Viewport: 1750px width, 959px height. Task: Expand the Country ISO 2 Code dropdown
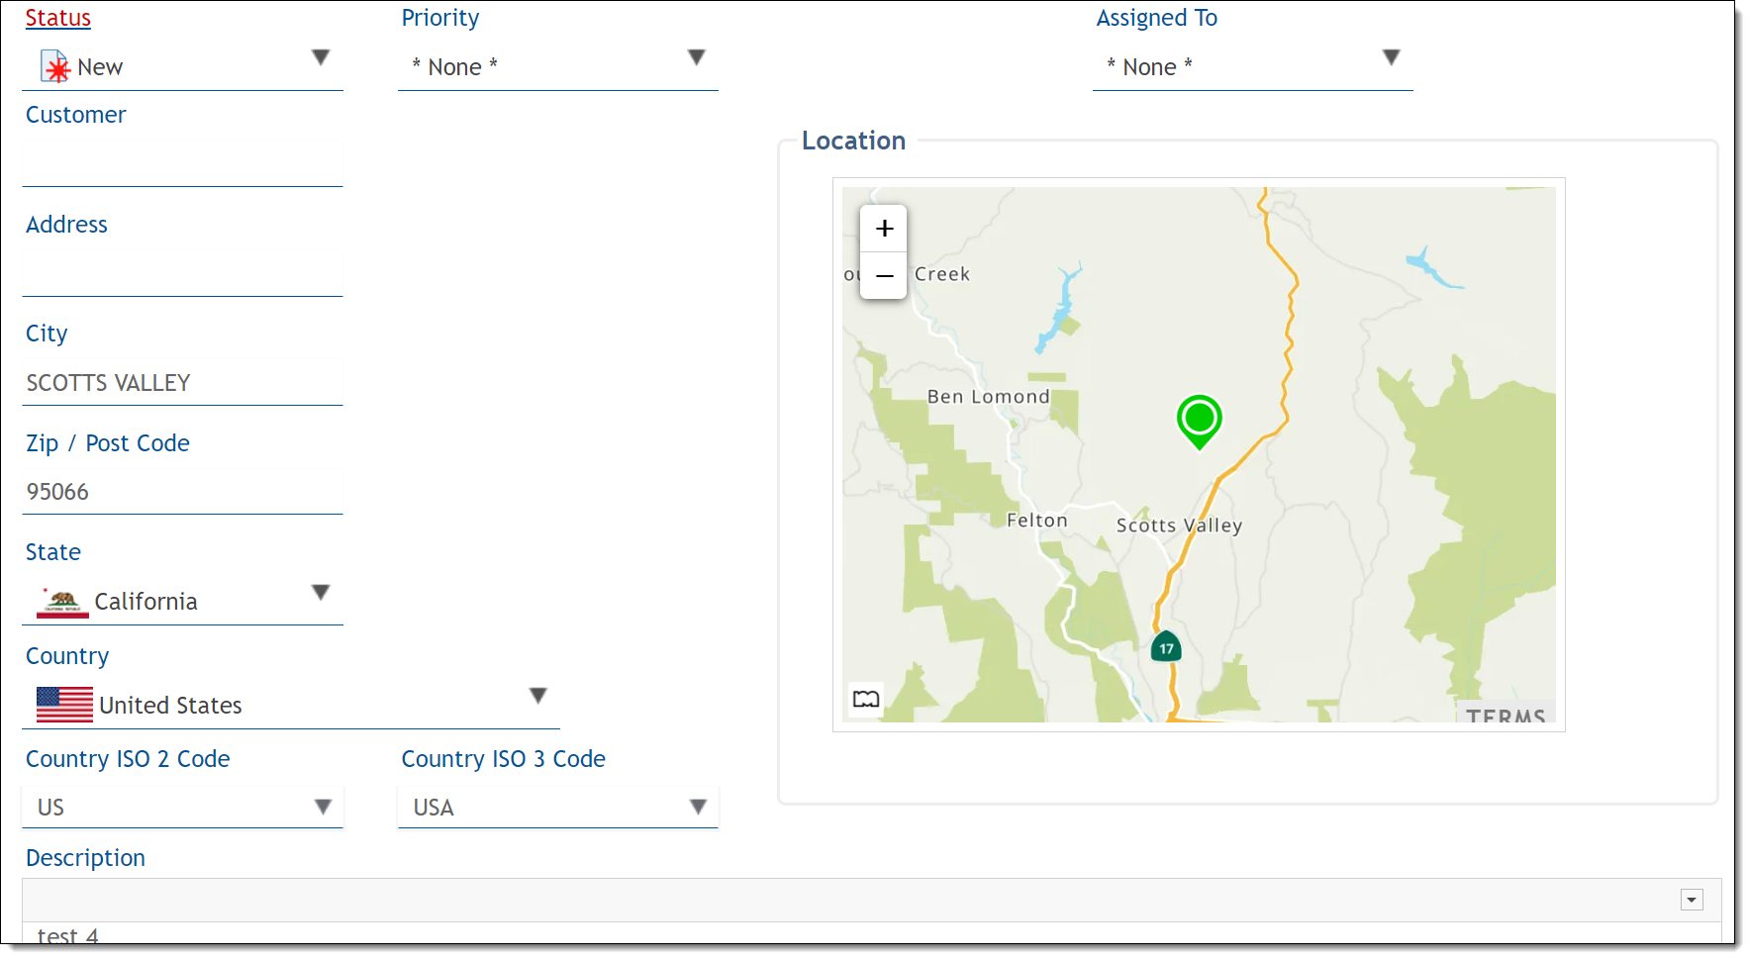point(323,807)
